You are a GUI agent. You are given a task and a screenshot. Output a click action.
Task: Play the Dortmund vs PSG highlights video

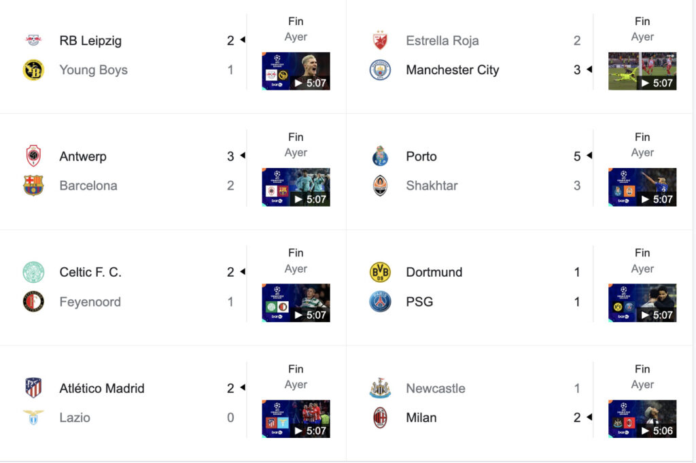(642, 303)
